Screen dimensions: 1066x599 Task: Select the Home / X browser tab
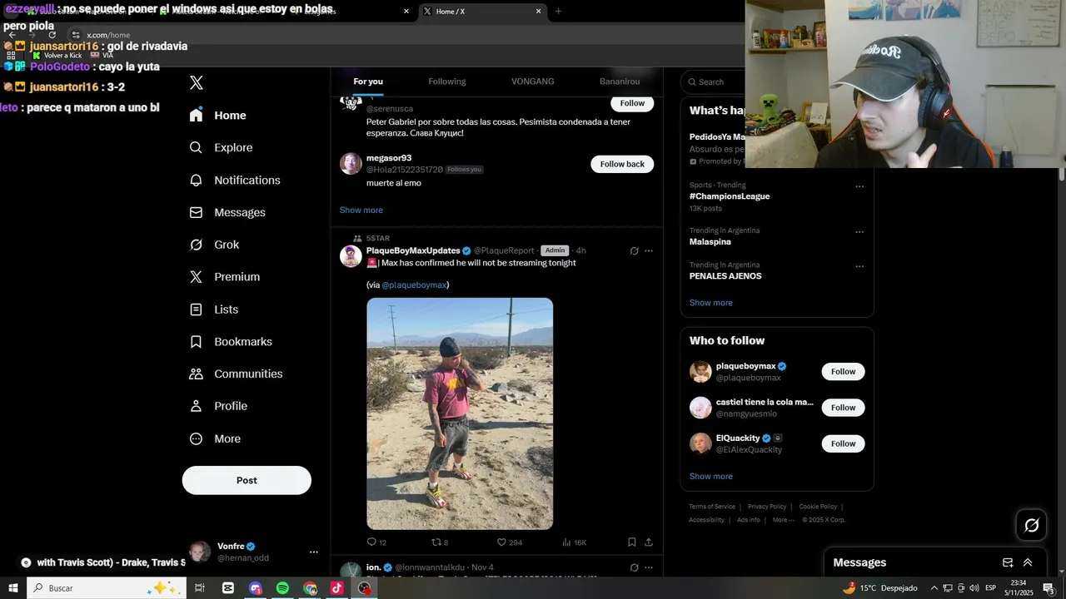(x=481, y=12)
